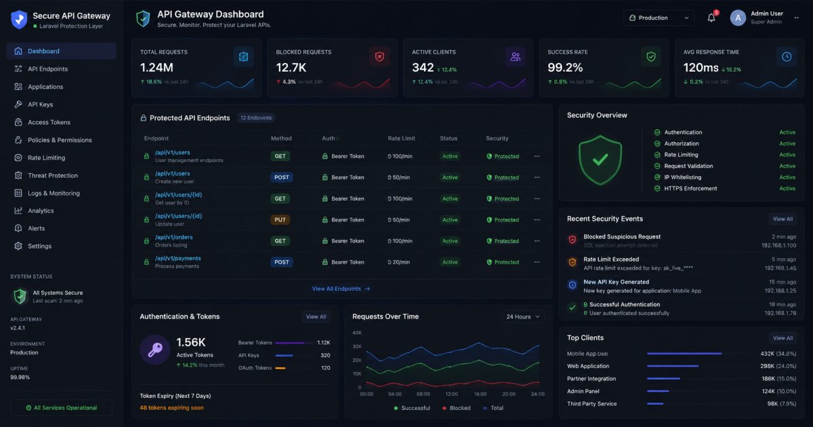Toggle the Successful series in chart legend
Screen dimensions: 813x427
(412, 408)
